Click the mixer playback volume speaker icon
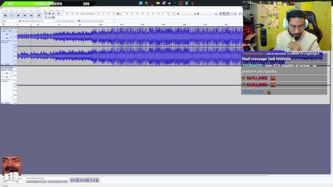 pyautogui.click(x=198, y=14)
